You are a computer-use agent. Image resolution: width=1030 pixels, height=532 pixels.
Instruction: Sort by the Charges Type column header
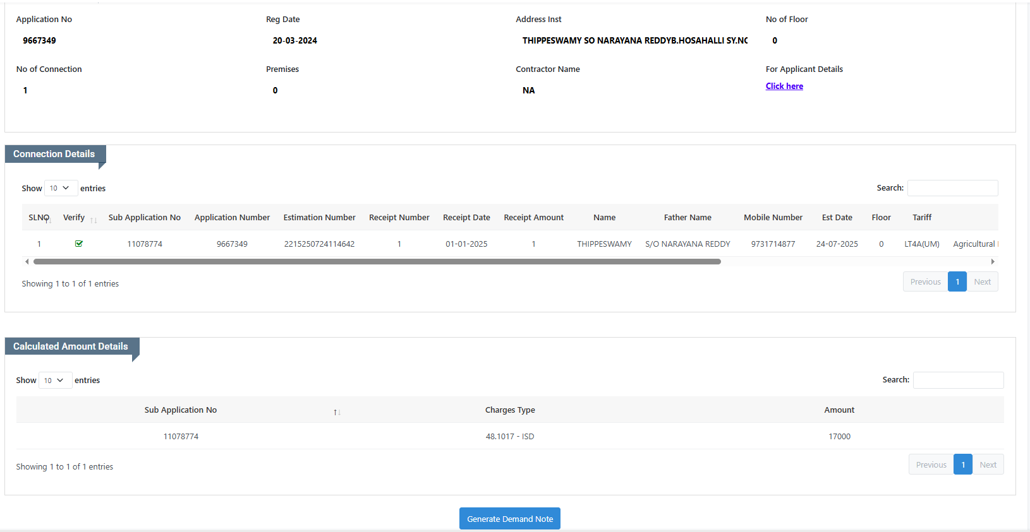coord(510,410)
